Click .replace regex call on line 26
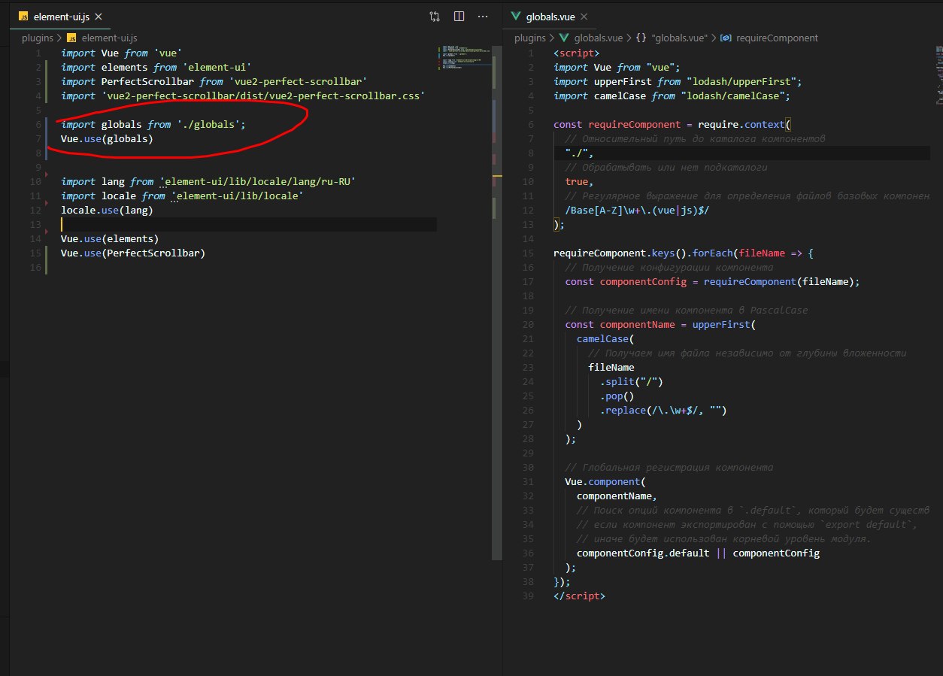Viewport: 943px width, 676px height. coord(663,410)
